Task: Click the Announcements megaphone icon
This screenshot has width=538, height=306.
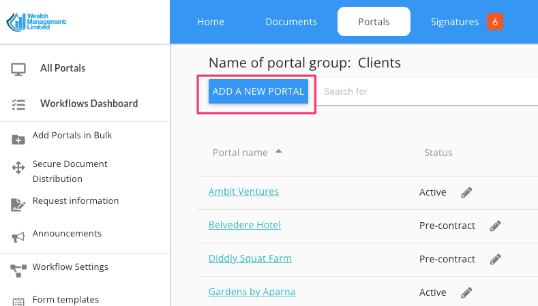Action: pos(18,236)
